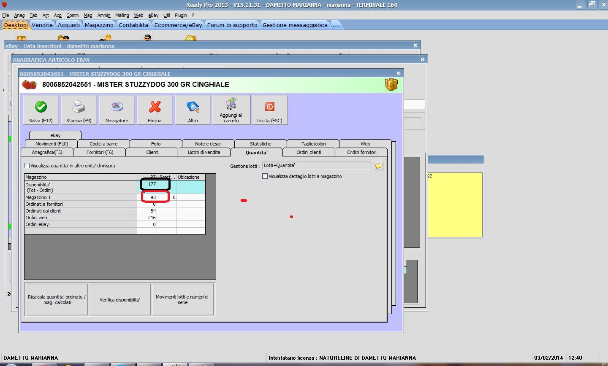
Task: Open the Plugin menu
Action: 181,15
